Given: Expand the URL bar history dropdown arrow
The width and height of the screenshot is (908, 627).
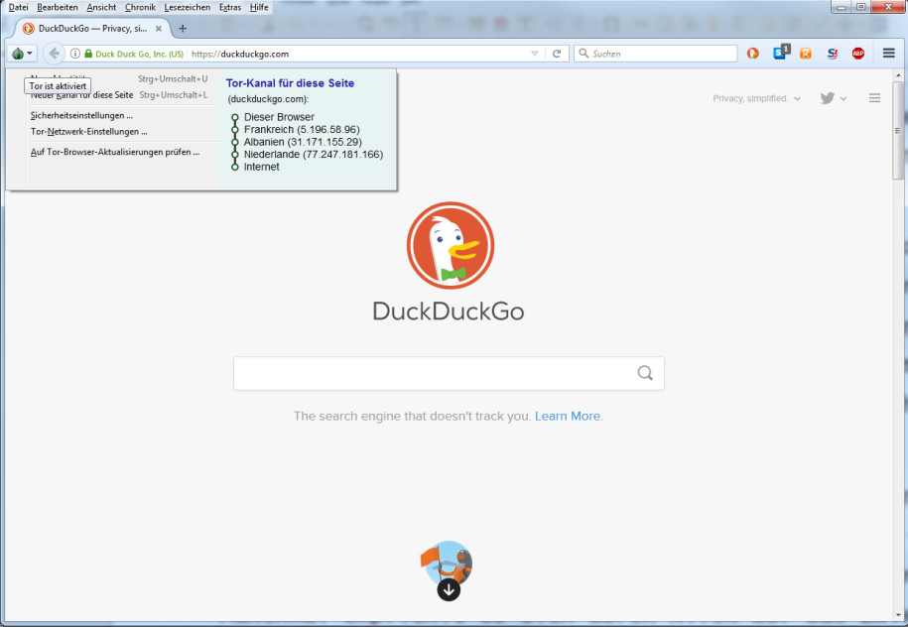Looking at the screenshot, I should point(535,54).
